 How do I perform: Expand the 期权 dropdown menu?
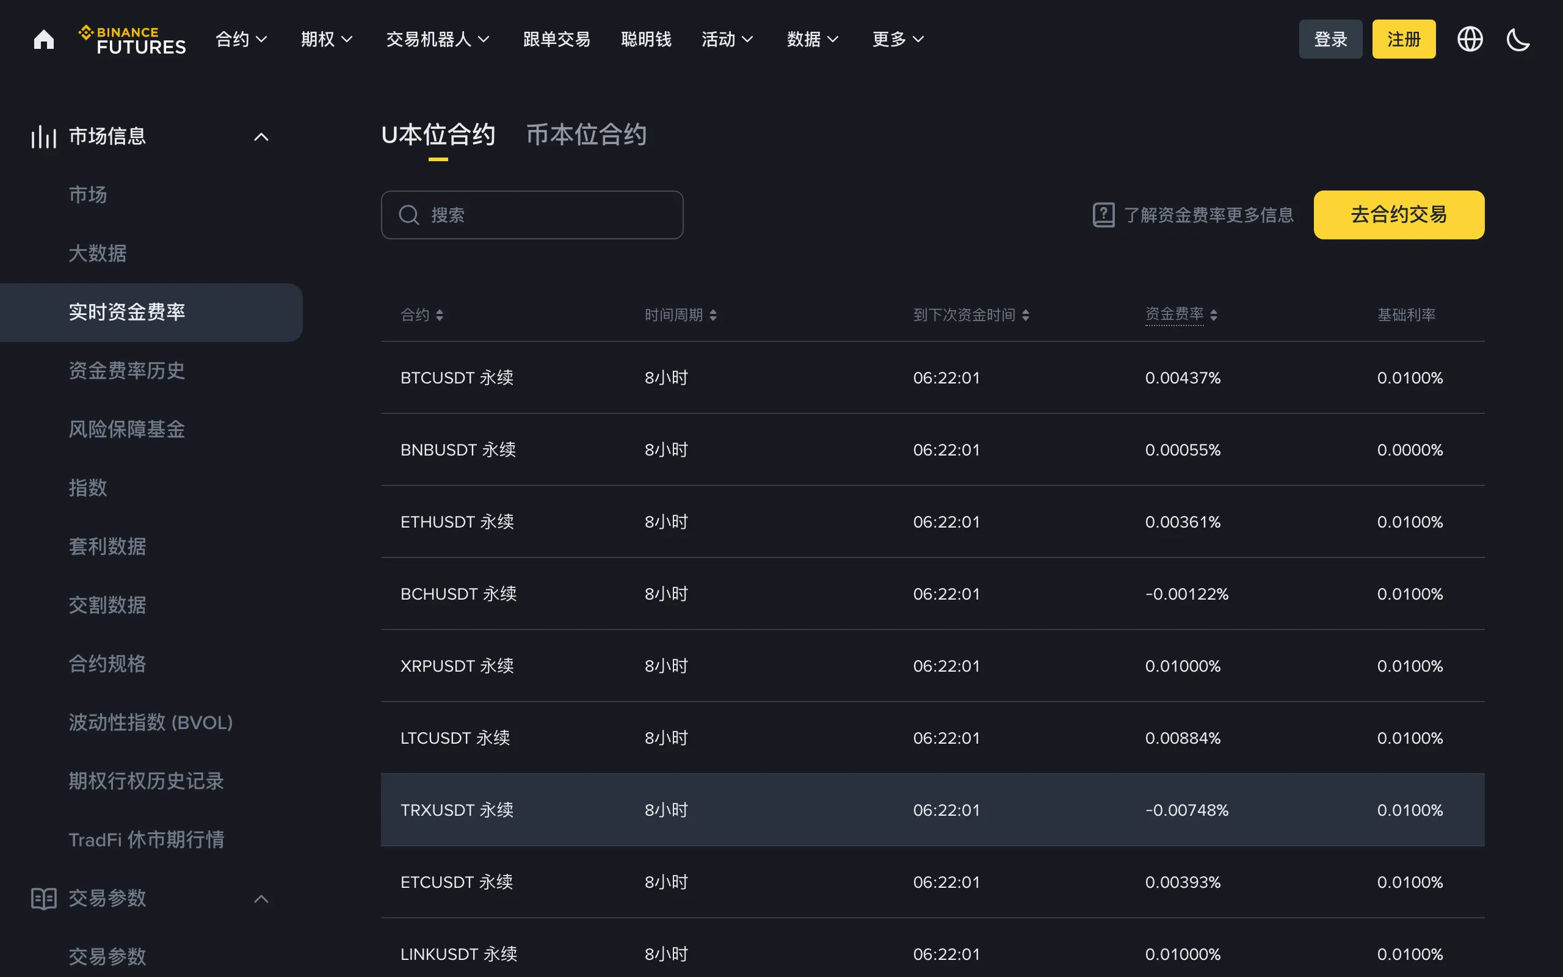(x=327, y=40)
